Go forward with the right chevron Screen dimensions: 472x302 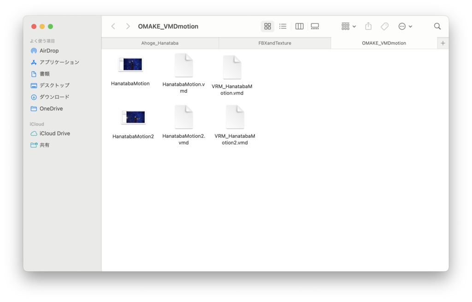tap(128, 26)
